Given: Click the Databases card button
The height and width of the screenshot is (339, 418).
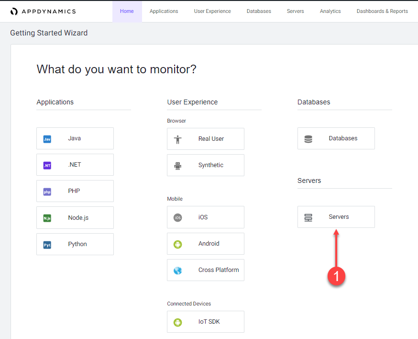Looking at the screenshot, I should (x=336, y=138).
